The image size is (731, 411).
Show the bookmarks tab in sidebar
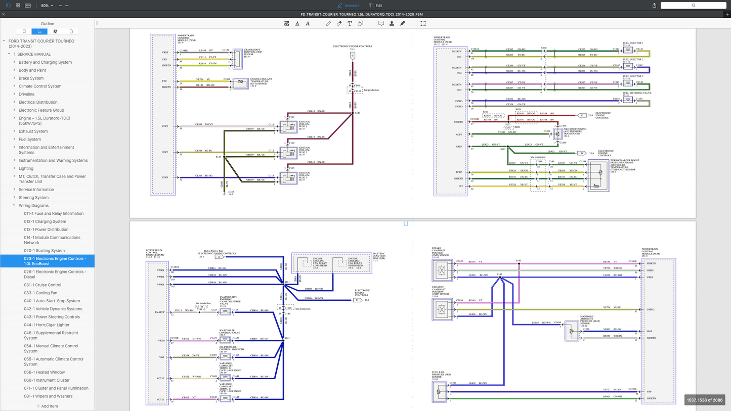point(24,31)
